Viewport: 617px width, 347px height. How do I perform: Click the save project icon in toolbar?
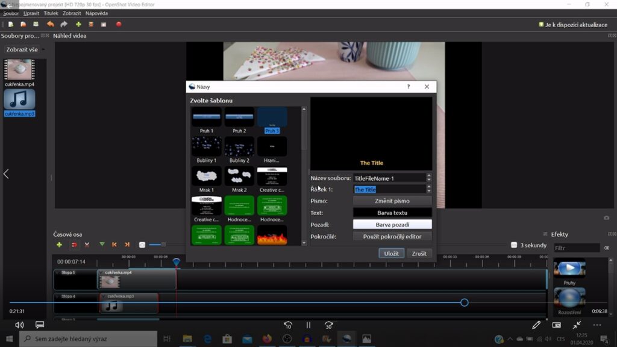[36, 25]
